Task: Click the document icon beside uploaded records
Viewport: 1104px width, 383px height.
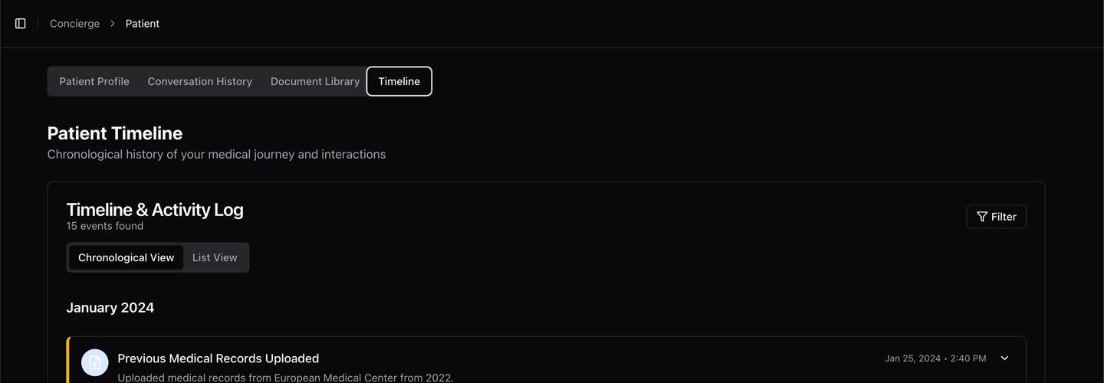Action: pos(95,362)
